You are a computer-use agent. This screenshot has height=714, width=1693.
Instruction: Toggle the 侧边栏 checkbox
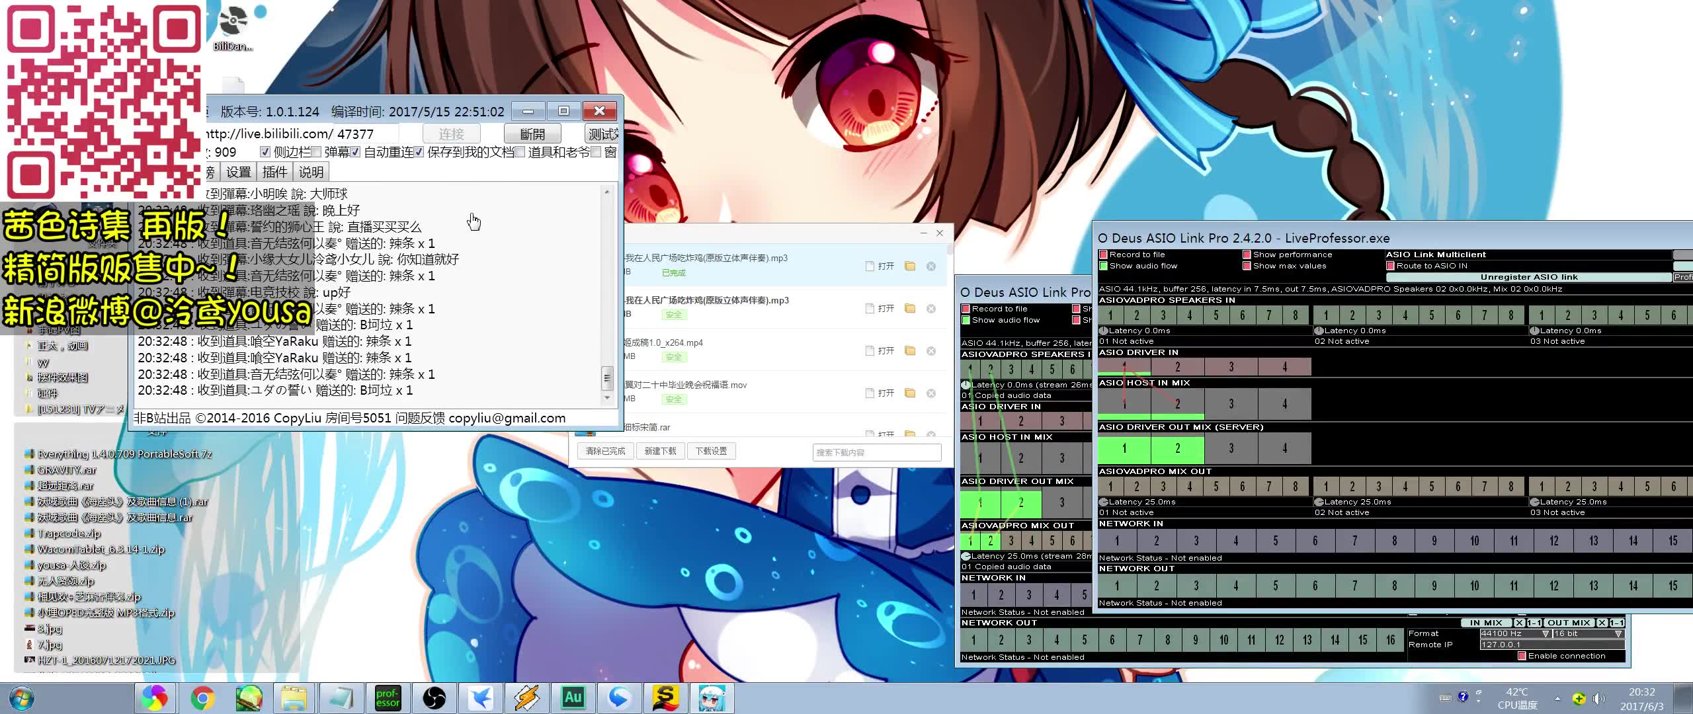pyautogui.click(x=265, y=152)
